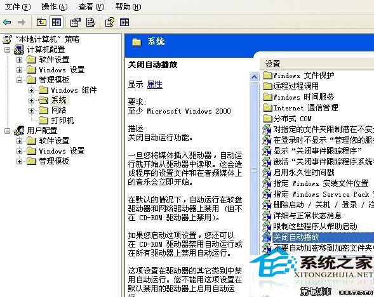Expand the Windows 组件 tree node
The width and height of the screenshot is (374, 297).
31,90
